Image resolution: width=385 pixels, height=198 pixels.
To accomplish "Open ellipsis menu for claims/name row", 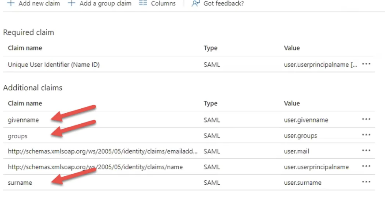I will point(366,167).
